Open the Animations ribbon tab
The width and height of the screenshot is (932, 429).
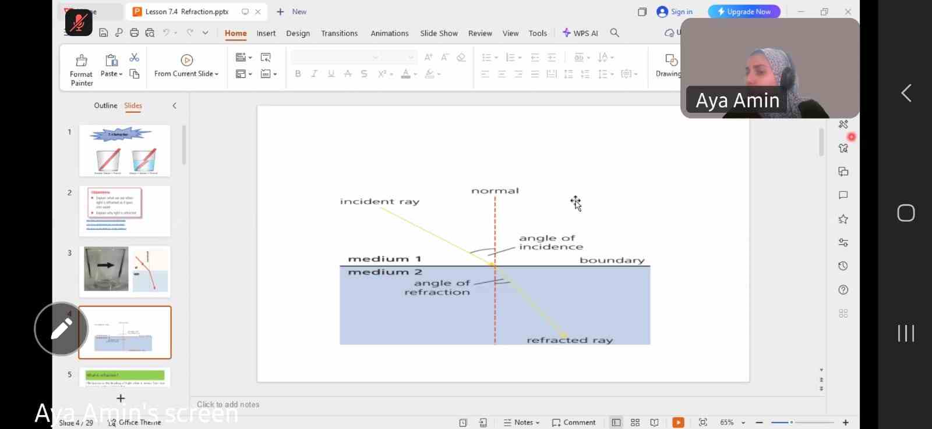coord(389,33)
